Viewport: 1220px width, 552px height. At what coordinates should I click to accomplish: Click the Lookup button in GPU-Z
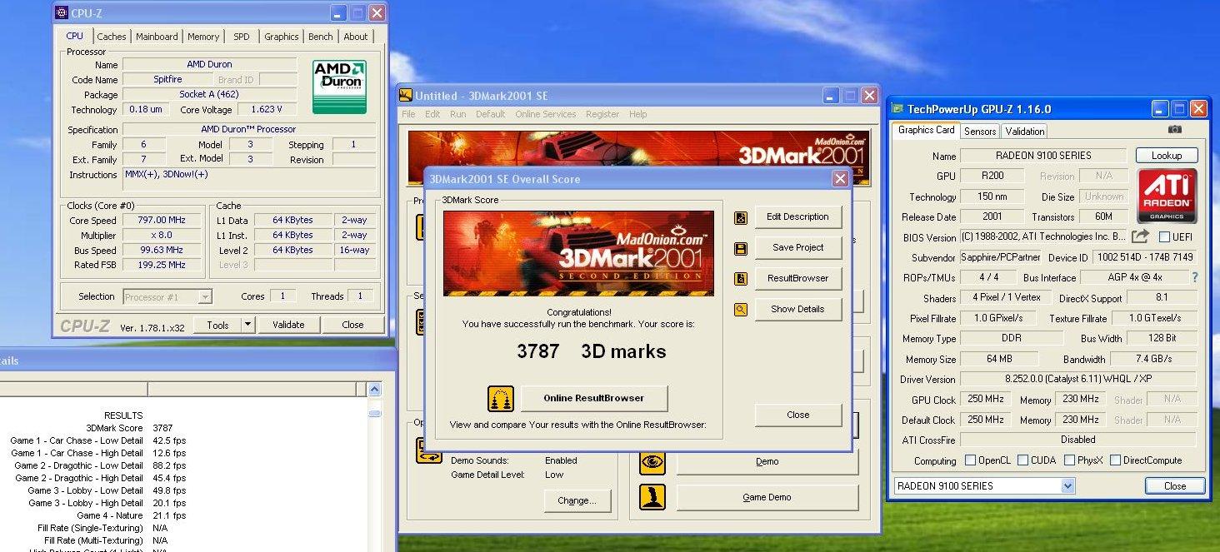(x=1167, y=156)
